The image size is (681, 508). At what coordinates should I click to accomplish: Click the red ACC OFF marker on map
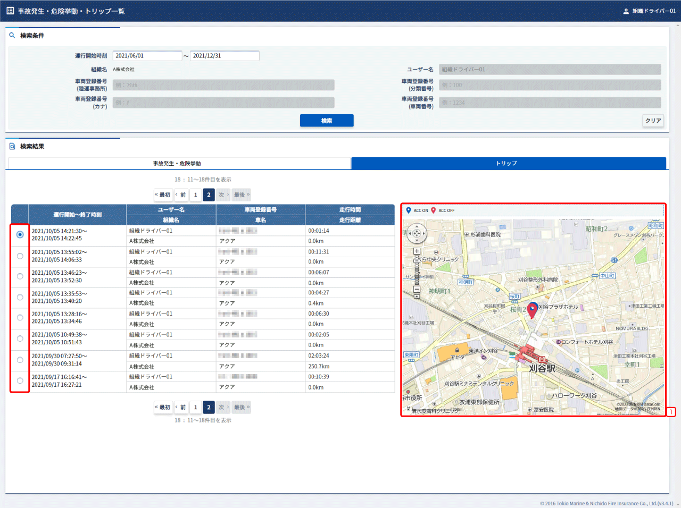[531, 311]
